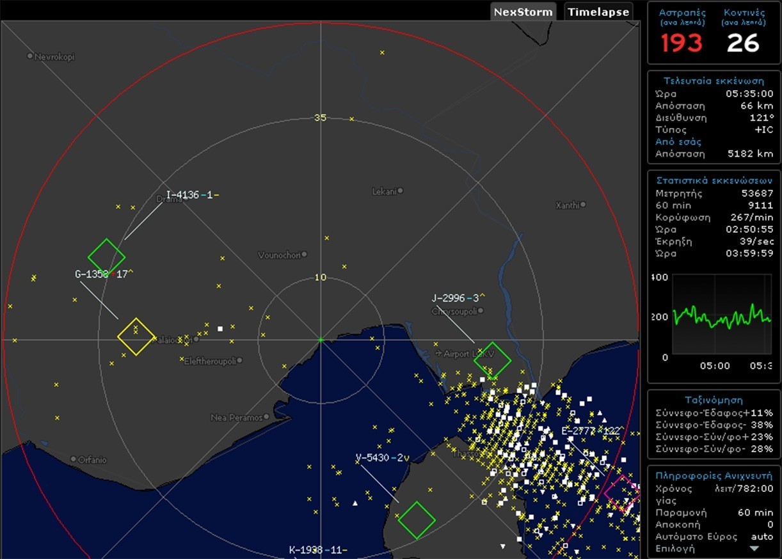The height and width of the screenshot is (559, 782).
Task: Click the Vounochori city marker dot
Action: [x=304, y=255]
